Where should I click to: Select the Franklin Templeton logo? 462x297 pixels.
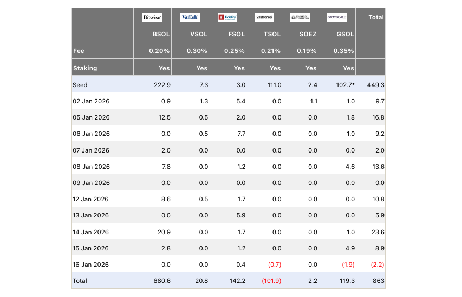coord(300,17)
